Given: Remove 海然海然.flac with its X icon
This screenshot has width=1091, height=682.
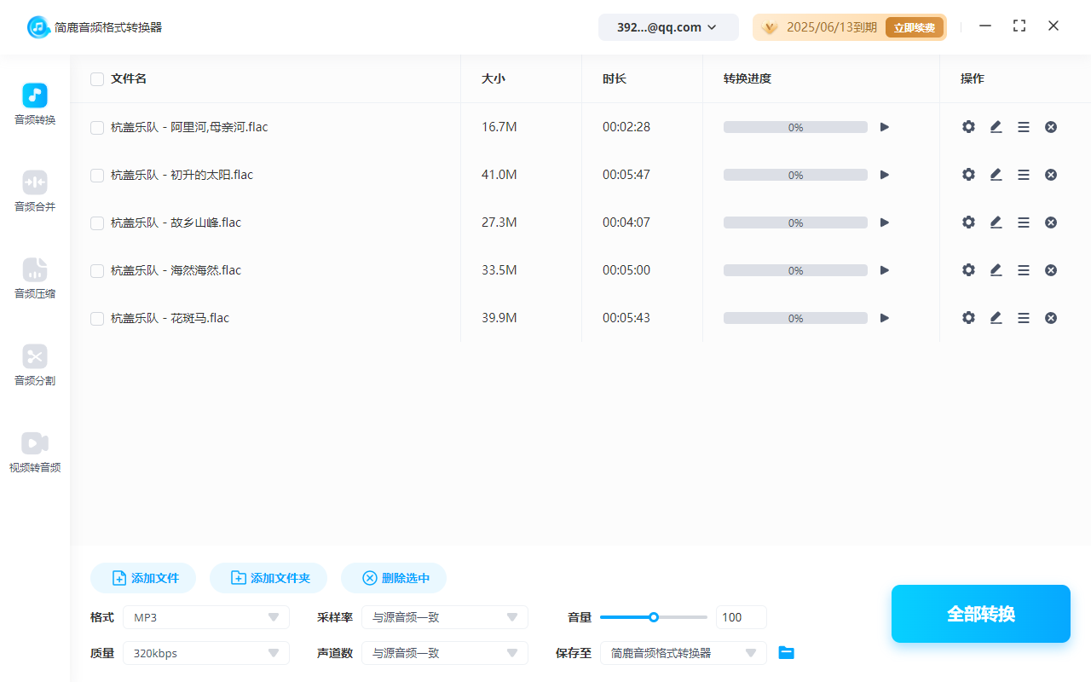Looking at the screenshot, I should click(x=1051, y=270).
